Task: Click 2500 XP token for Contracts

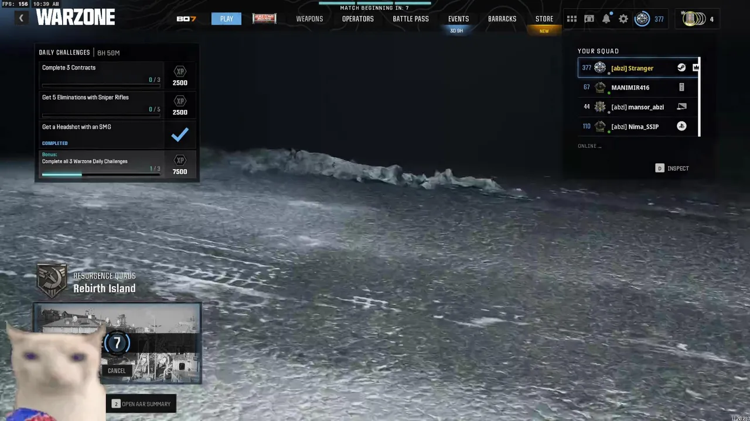Action: pyautogui.click(x=180, y=76)
